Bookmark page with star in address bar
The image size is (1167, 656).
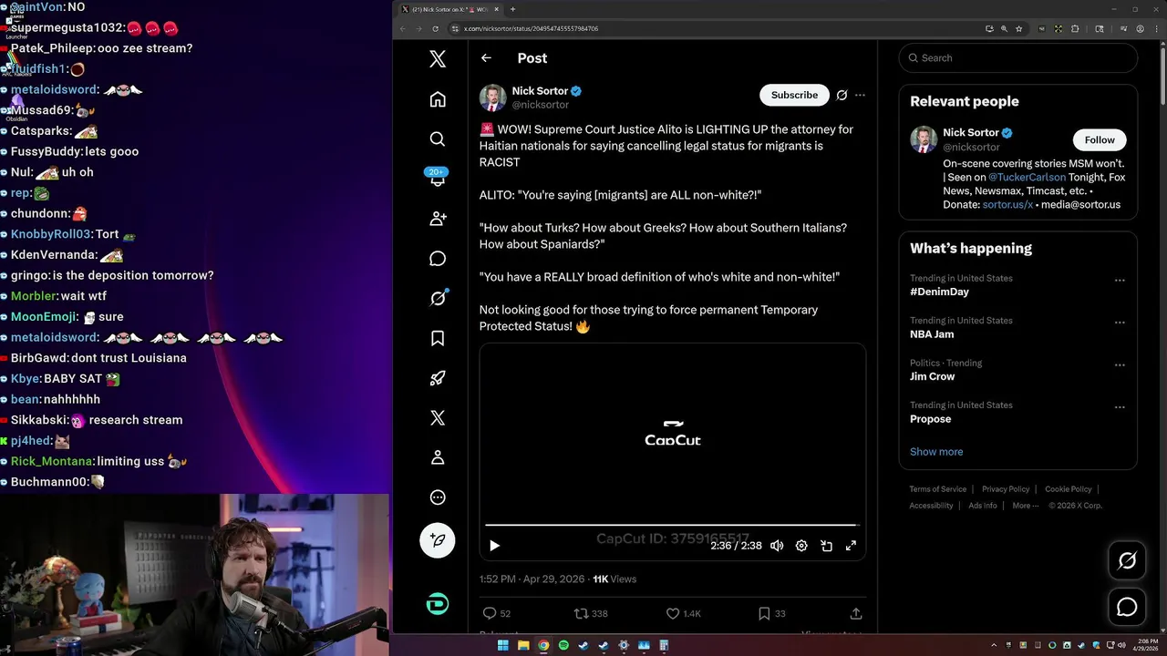pyautogui.click(x=1019, y=28)
